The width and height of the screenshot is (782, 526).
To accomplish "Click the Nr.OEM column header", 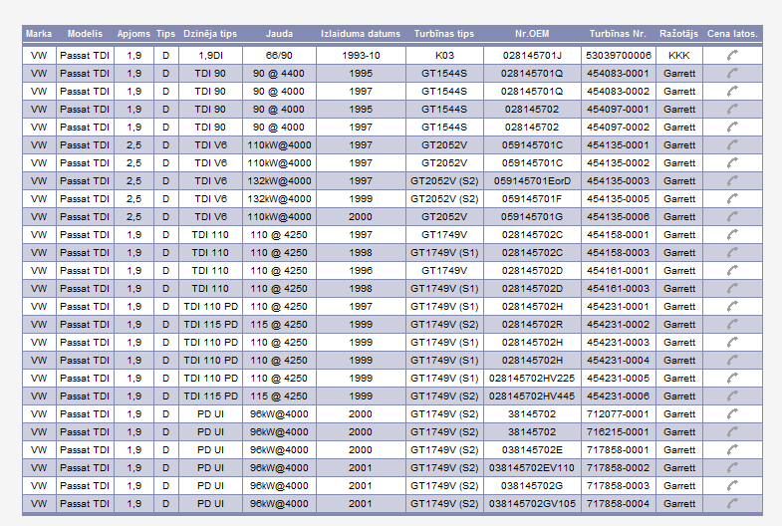I will tap(532, 34).
